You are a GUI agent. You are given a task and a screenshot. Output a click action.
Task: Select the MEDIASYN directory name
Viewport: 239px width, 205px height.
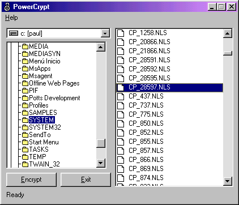coord(45,54)
